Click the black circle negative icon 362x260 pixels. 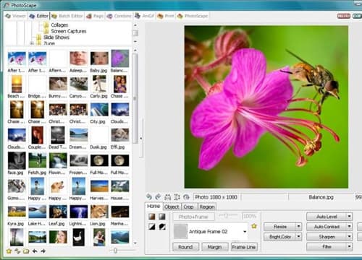tap(162, 227)
